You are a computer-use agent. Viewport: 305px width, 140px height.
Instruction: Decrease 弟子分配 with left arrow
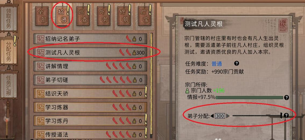tap(212, 116)
